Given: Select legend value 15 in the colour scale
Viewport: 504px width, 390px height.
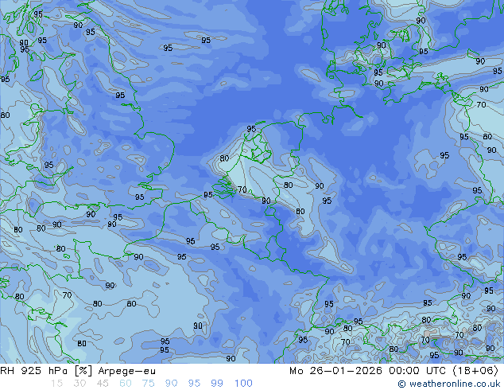Looking at the screenshot, I should coord(56,384).
